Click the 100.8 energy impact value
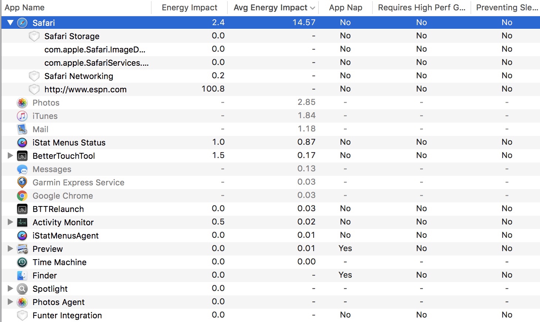540x322 pixels. 213,89
